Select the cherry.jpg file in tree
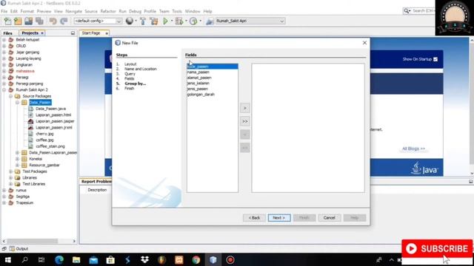Image resolution: width=474 pixels, height=266 pixels. pos(44,134)
